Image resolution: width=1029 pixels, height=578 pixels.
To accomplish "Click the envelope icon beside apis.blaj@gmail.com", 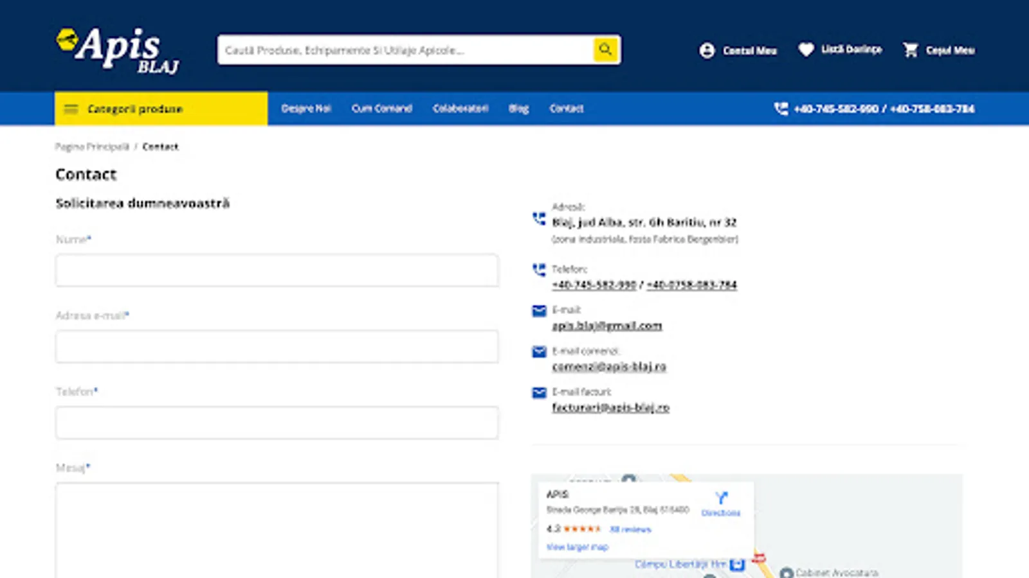I will [x=539, y=311].
